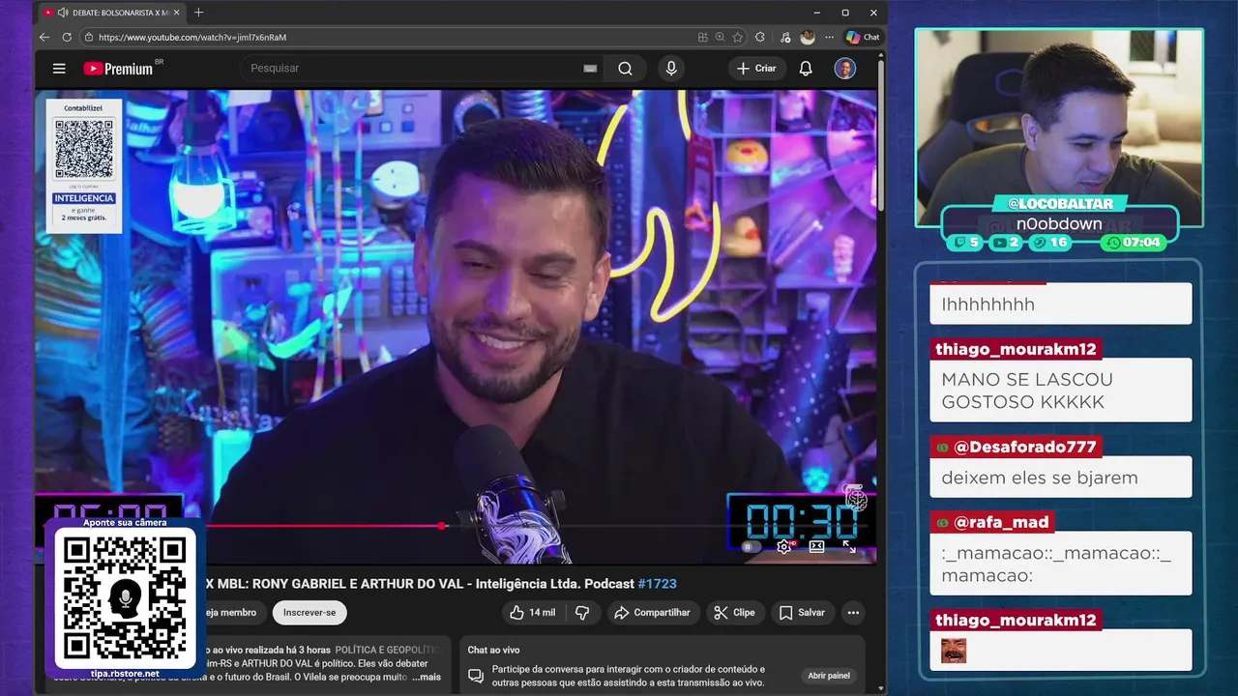
Task: Click the zoom magnifier icon in address bar
Action: (720, 37)
